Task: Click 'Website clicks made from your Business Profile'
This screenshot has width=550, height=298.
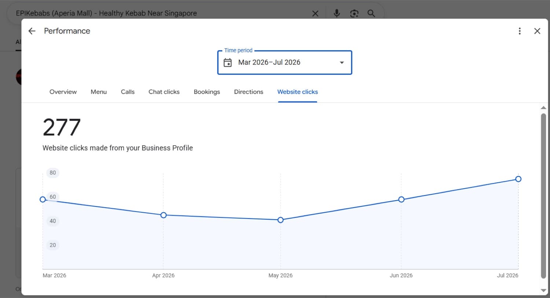Action: tap(118, 148)
